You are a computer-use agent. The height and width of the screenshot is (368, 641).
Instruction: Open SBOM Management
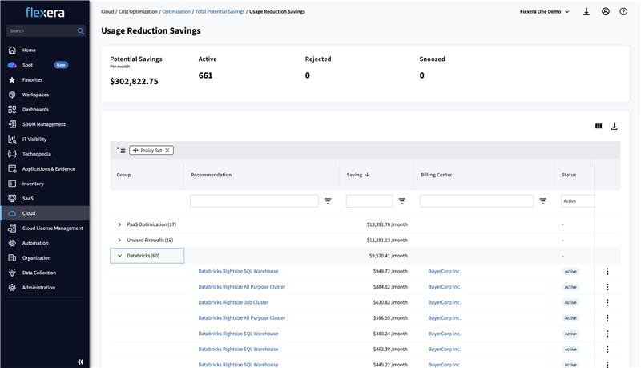43,124
